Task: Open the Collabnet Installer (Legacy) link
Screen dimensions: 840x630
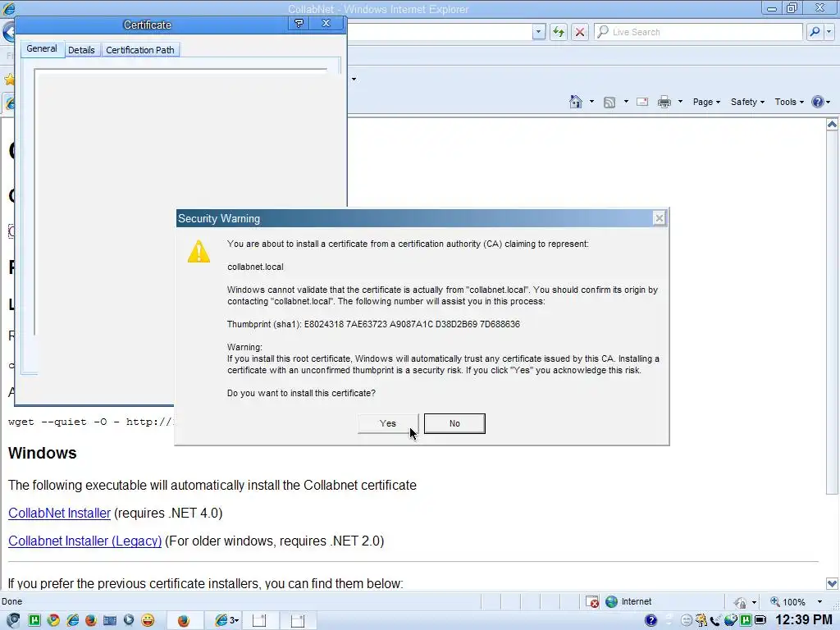Action: click(x=84, y=541)
